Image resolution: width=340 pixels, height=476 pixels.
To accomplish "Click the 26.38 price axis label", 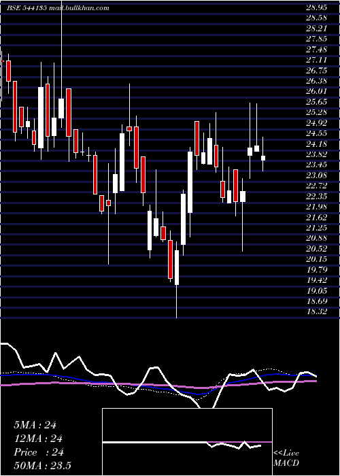I will click(316, 81).
